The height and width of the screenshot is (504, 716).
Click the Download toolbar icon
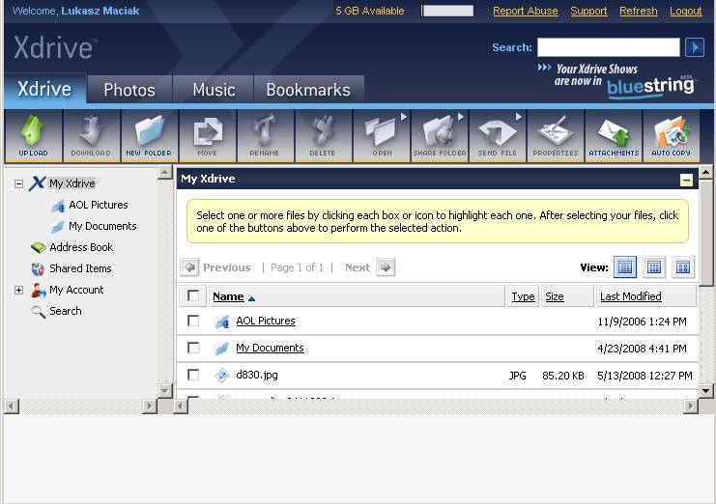91,135
